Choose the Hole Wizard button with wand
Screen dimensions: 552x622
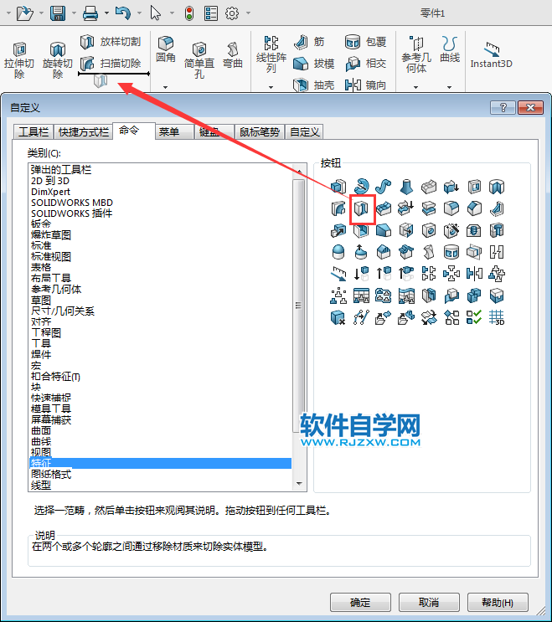click(451, 230)
